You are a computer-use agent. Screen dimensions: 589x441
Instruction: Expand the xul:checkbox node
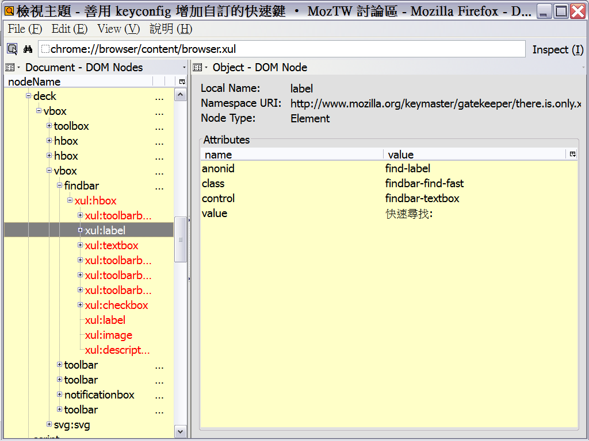coord(80,305)
